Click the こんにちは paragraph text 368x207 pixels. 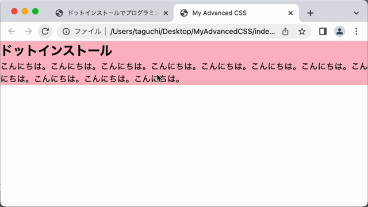coord(184,72)
